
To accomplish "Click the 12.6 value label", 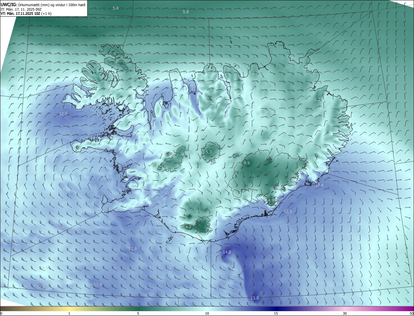I will [133, 249].
